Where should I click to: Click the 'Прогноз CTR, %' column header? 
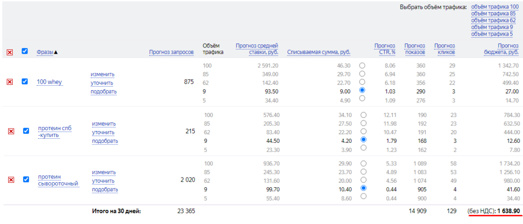385,48
